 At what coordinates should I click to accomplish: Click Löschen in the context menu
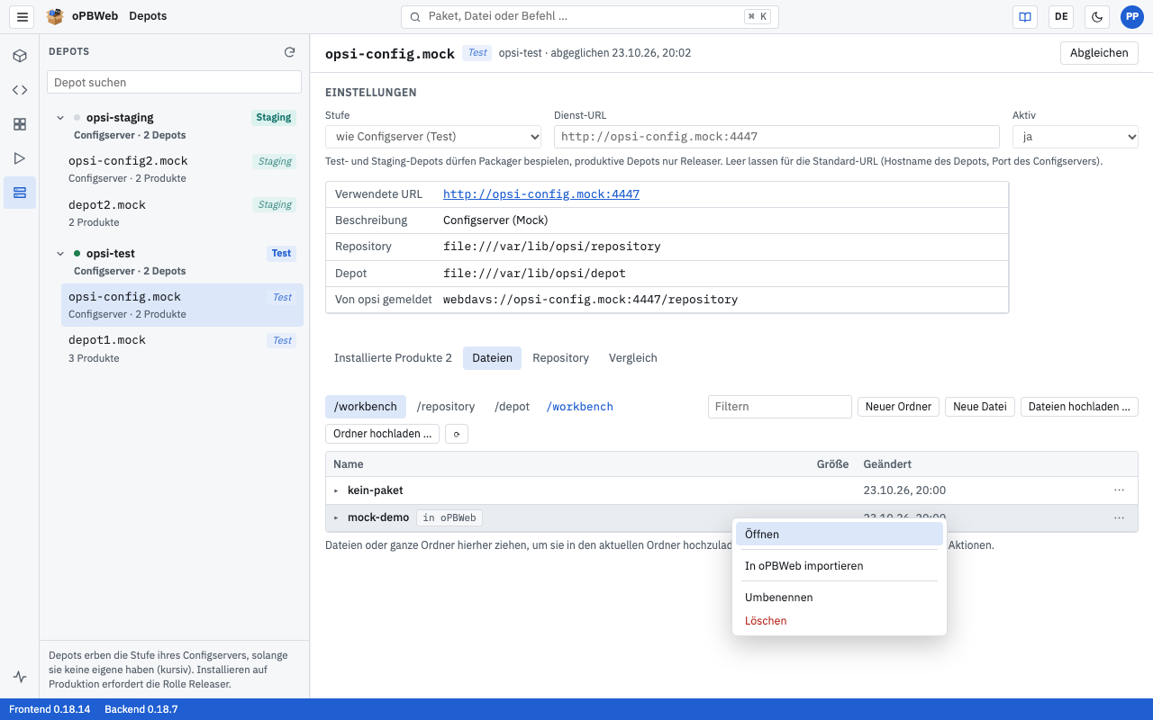click(840, 621)
